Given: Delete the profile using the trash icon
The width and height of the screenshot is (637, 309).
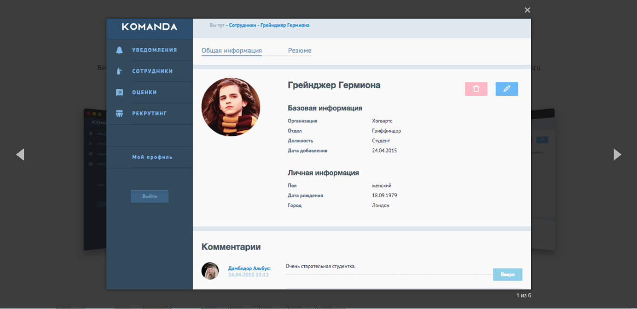Looking at the screenshot, I should [476, 88].
